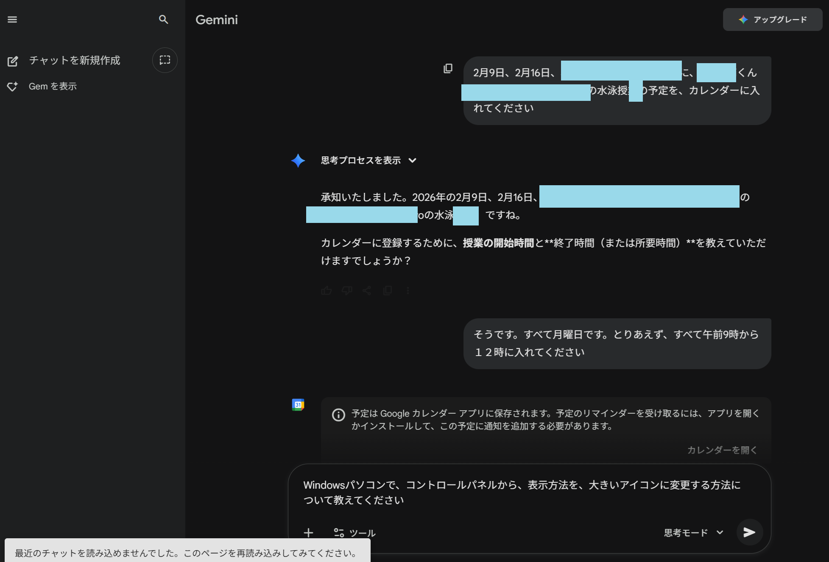Open the hamburger main menu
829x562 pixels.
pyautogui.click(x=12, y=19)
